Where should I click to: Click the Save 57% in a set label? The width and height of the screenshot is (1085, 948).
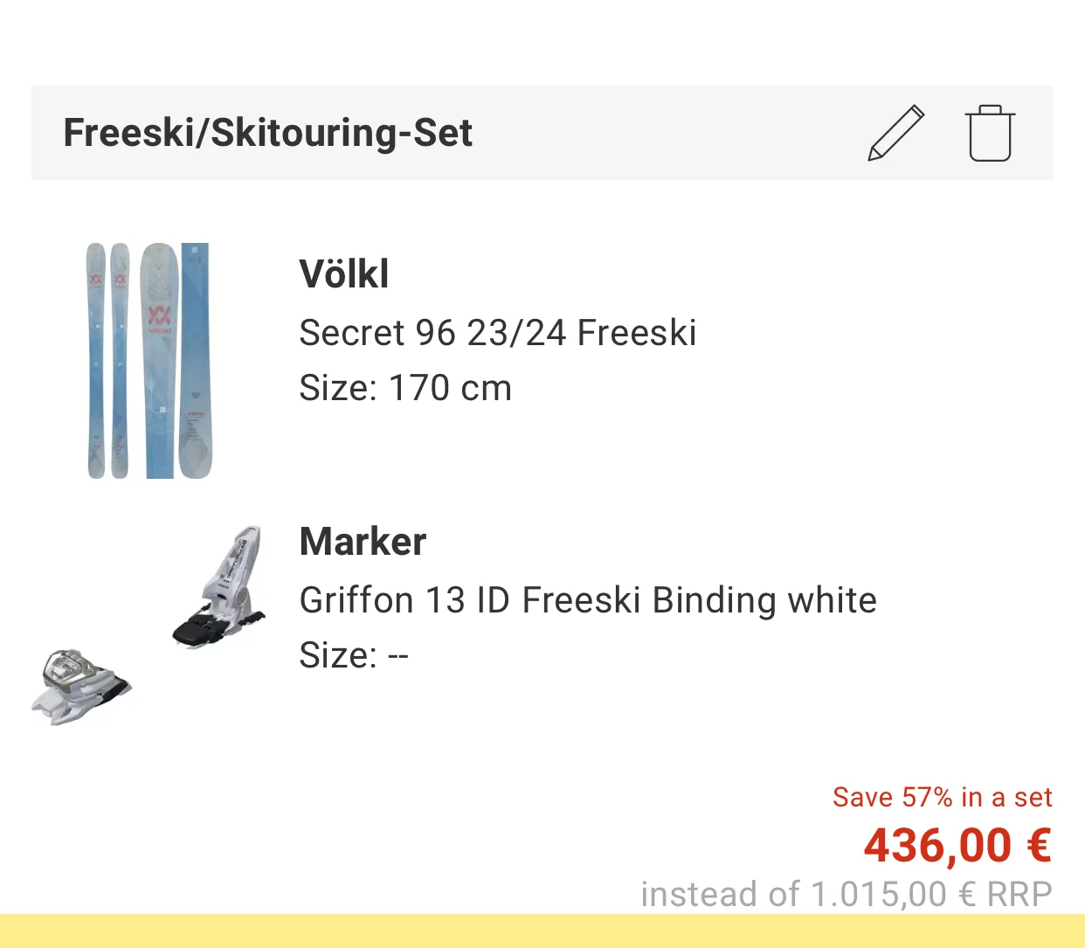click(x=942, y=797)
